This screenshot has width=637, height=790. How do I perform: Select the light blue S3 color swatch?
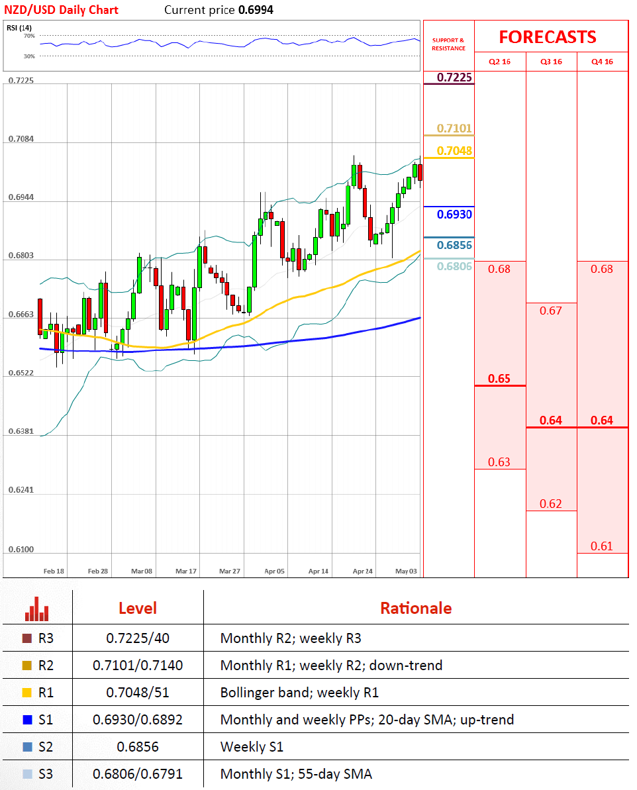pyautogui.click(x=27, y=773)
